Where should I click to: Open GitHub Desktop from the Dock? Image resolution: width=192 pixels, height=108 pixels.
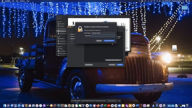tap(94, 106)
